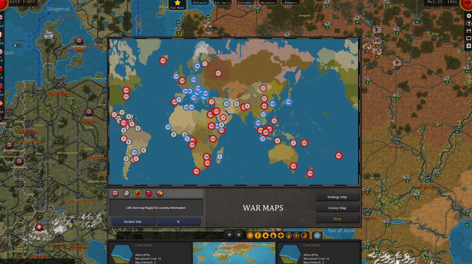Click the Ireland marker showing 14
The height and width of the screenshot is (264, 472).
pos(176,77)
